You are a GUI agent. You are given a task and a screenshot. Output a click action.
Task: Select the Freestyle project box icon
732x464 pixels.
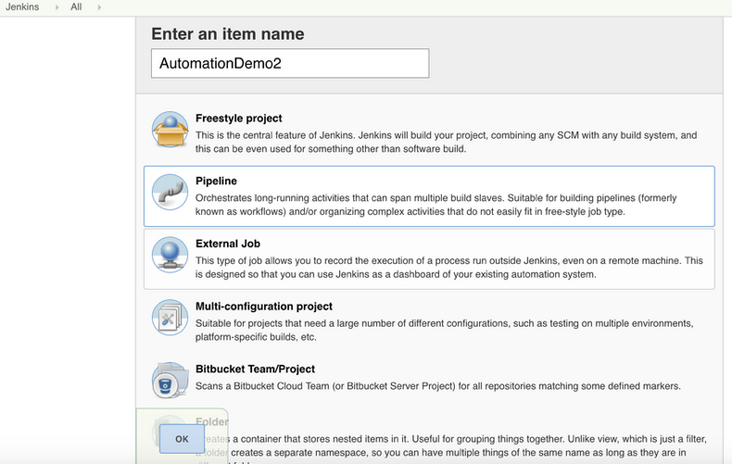point(170,130)
